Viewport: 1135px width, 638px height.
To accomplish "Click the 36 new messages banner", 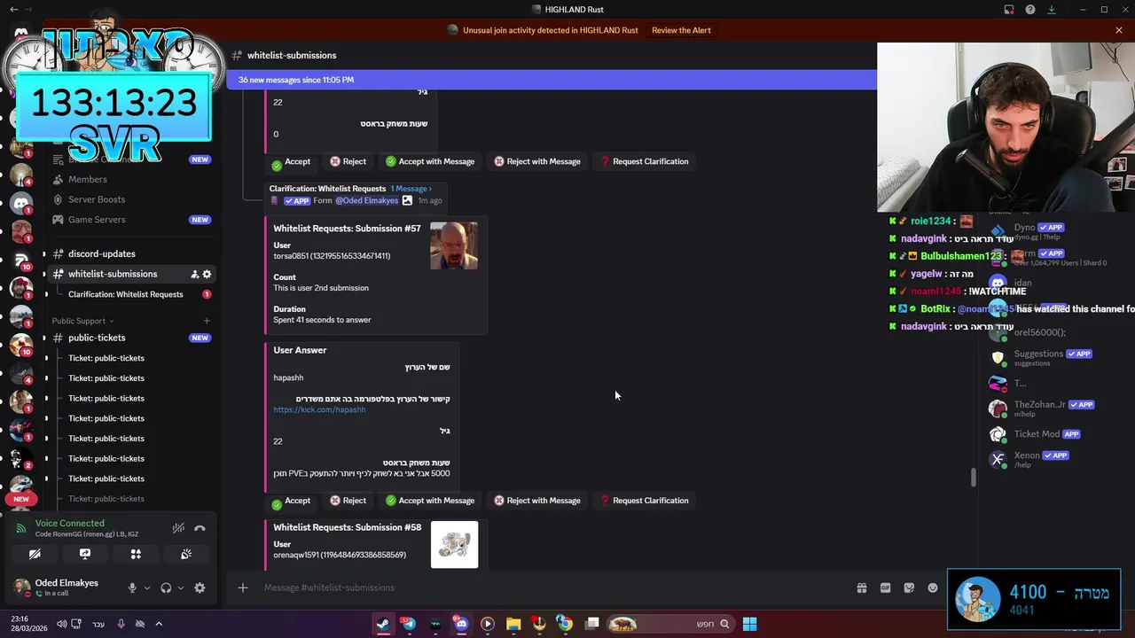I will [552, 80].
